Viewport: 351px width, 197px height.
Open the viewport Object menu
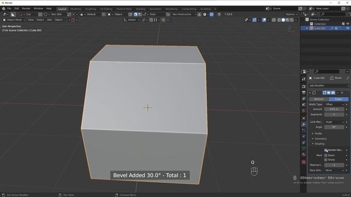tap(59, 20)
